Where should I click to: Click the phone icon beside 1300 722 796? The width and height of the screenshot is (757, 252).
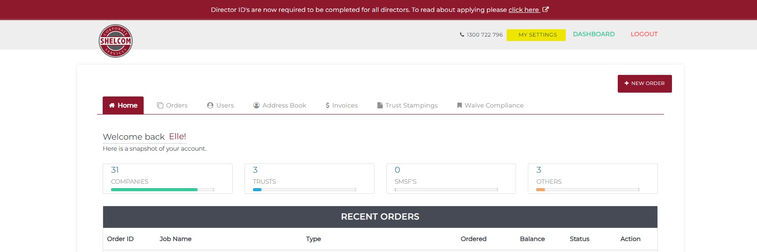[462, 34]
